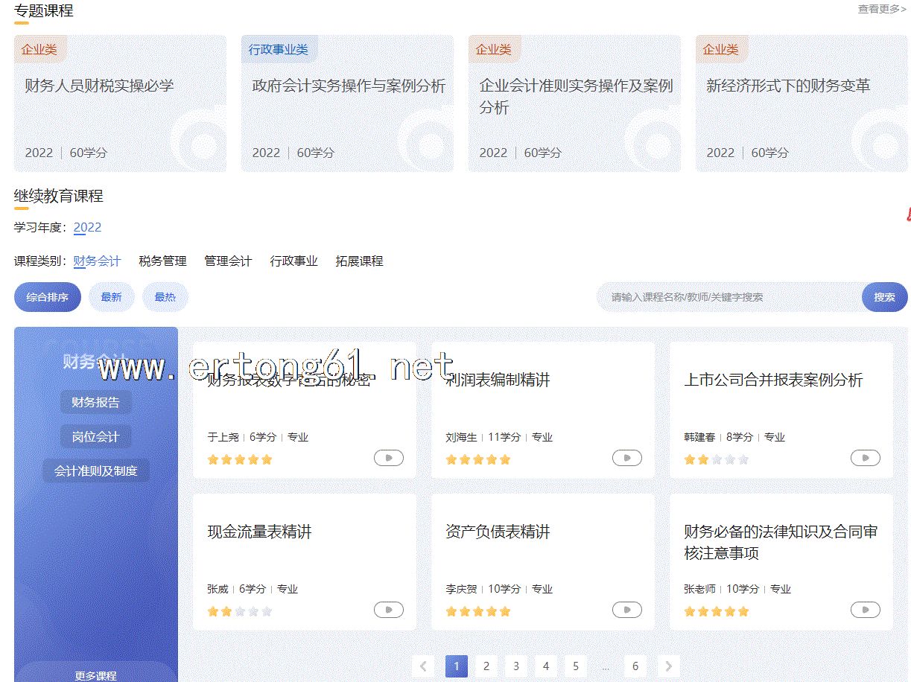Open 会计准则及制度 subcategory
Screen dimensions: 911x682
pos(95,471)
